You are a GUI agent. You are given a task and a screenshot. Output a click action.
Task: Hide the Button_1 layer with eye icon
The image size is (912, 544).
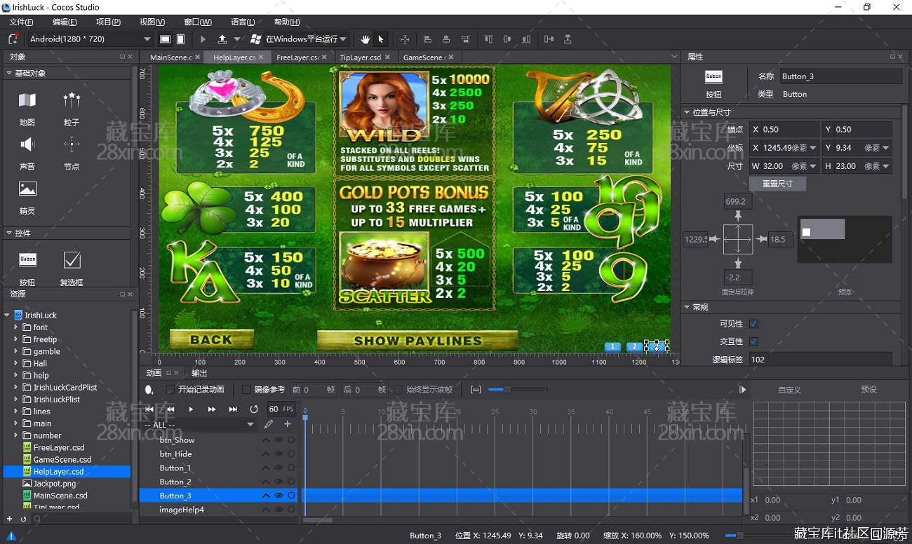[x=279, y=468]
